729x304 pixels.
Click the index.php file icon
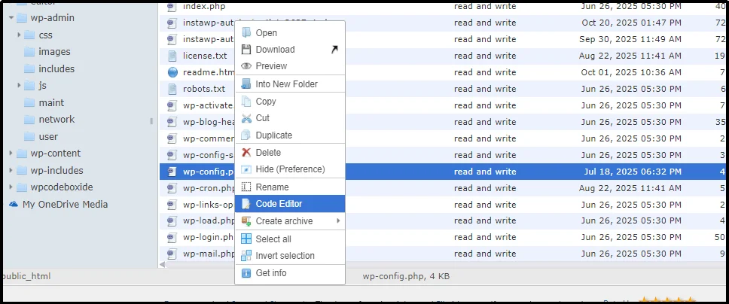click(x=172, y=7)
